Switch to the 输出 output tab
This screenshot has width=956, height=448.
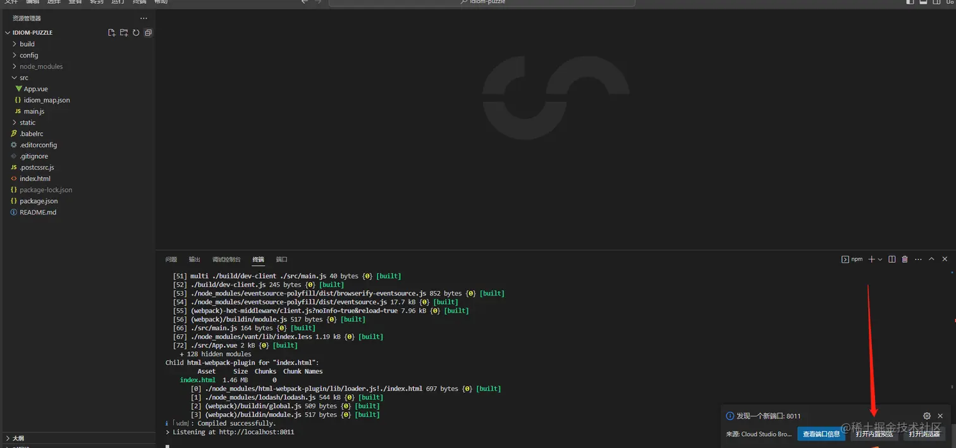click(x=195, y=259)
